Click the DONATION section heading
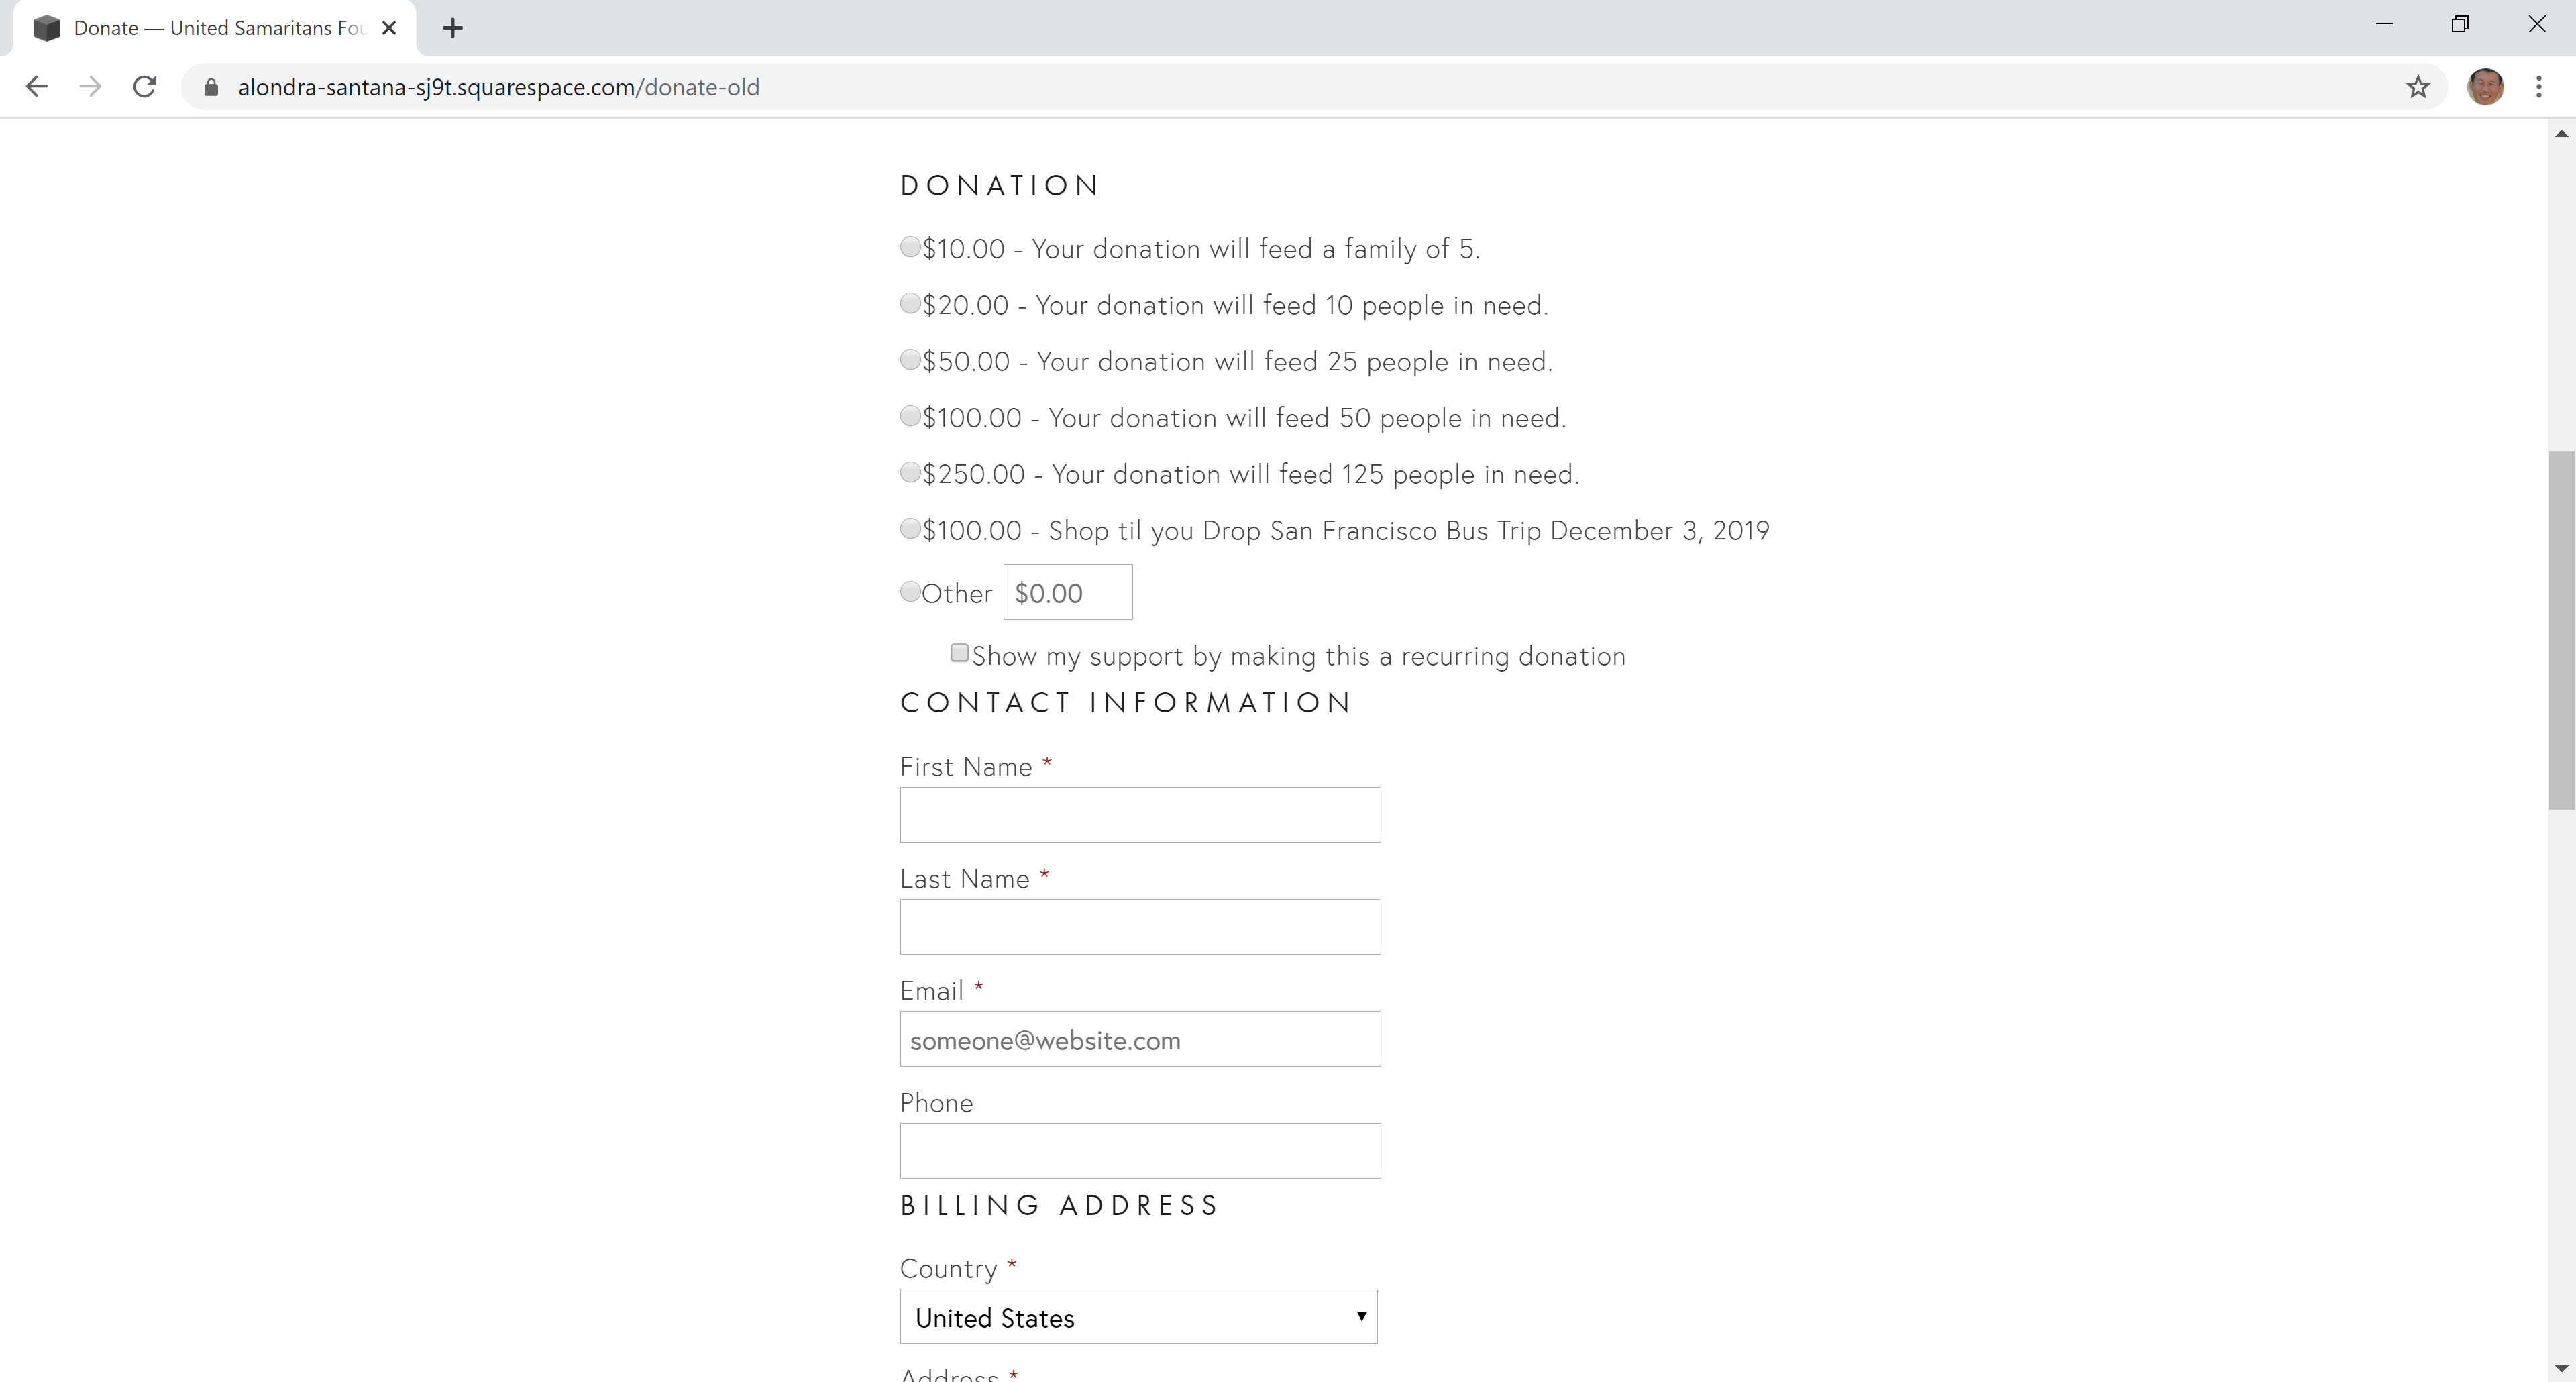The image size is (2576, 1382). coord(999,186)
